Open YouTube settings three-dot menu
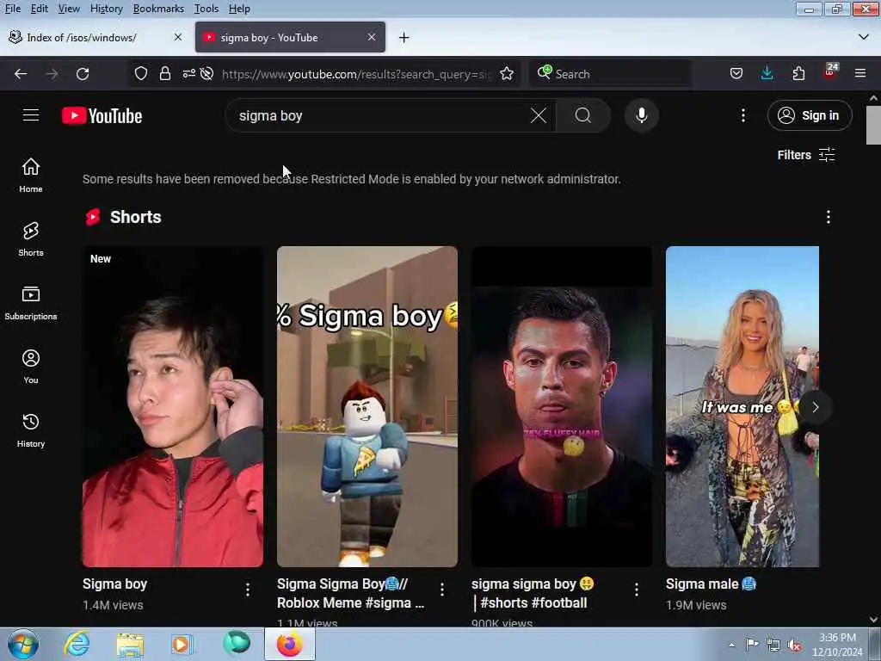The image size is (881, 661). point(742,115)
